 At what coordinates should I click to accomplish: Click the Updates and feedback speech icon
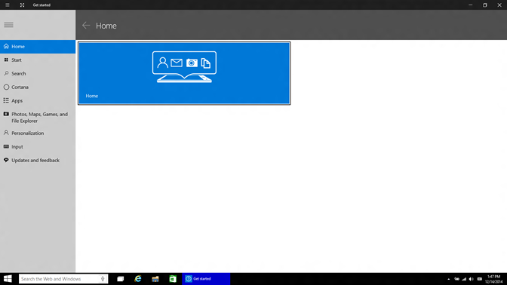pos(6,160)
